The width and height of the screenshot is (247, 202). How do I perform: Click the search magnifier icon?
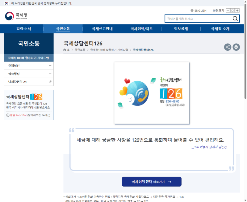click(235, 19)
